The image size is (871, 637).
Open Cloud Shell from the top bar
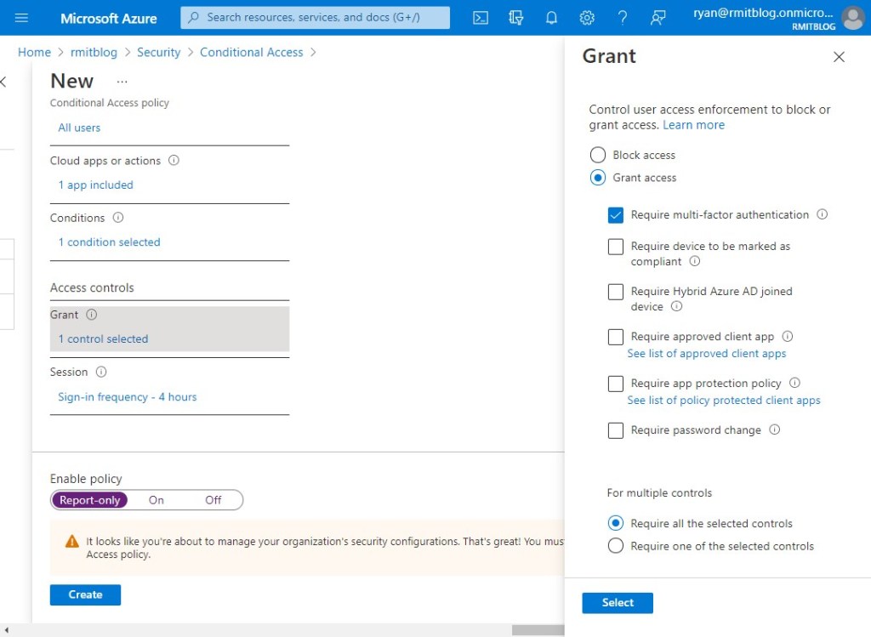coord(481,18)
